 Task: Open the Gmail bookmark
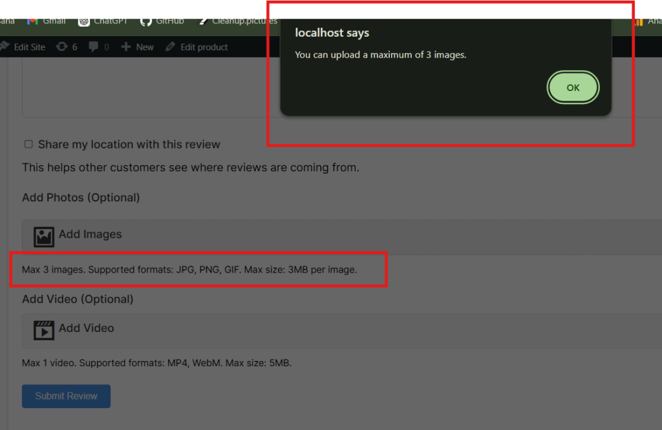pyautogui.click(x=47, y=21)
